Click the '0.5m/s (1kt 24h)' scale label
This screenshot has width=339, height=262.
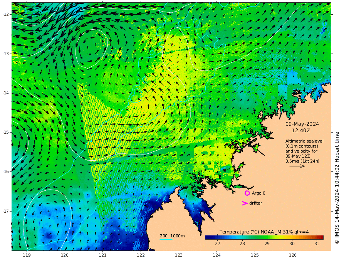click(x=302, y=161)
